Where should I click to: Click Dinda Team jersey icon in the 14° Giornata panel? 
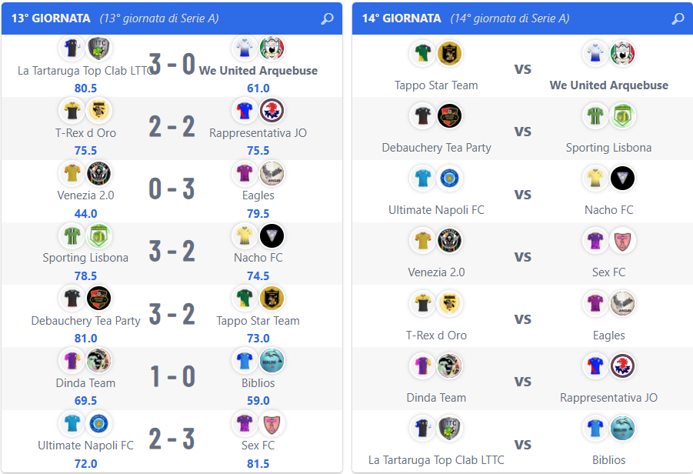tap(422, 366)
